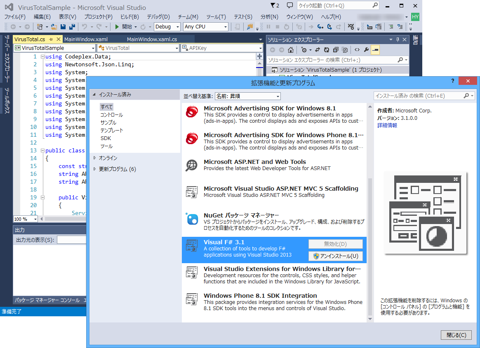This screenshot has width=480, height=348.
Task: Switch to the MainWindow.xaml tab
Action: 87,40
